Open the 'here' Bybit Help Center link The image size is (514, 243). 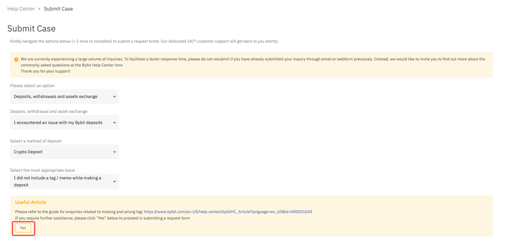click(x=119, y=65)
